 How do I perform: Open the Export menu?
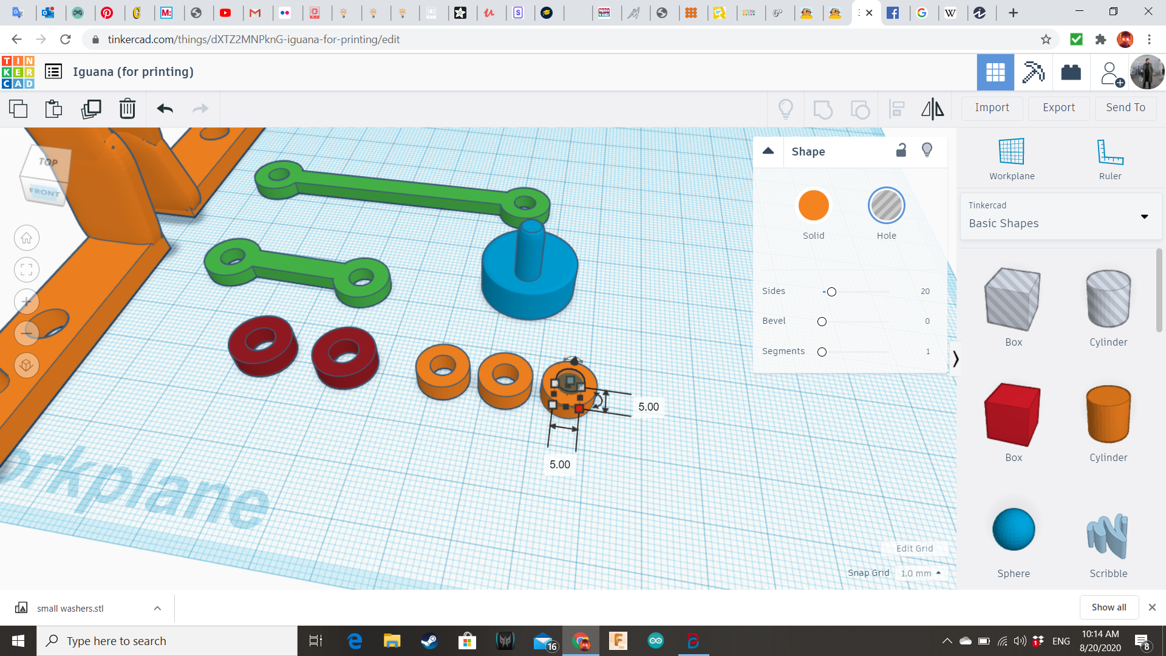point(1059,108)
